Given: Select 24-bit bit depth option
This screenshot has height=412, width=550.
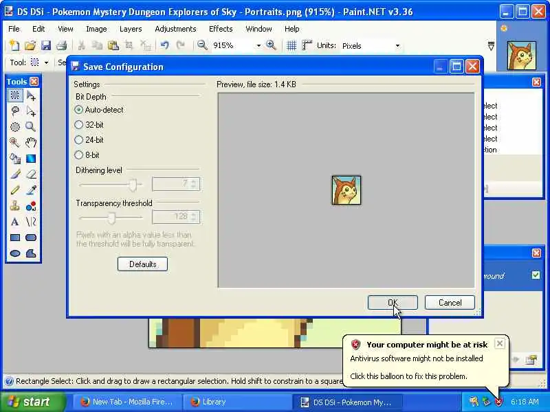Looking at the screenshot, I should (x=89, y=140).
